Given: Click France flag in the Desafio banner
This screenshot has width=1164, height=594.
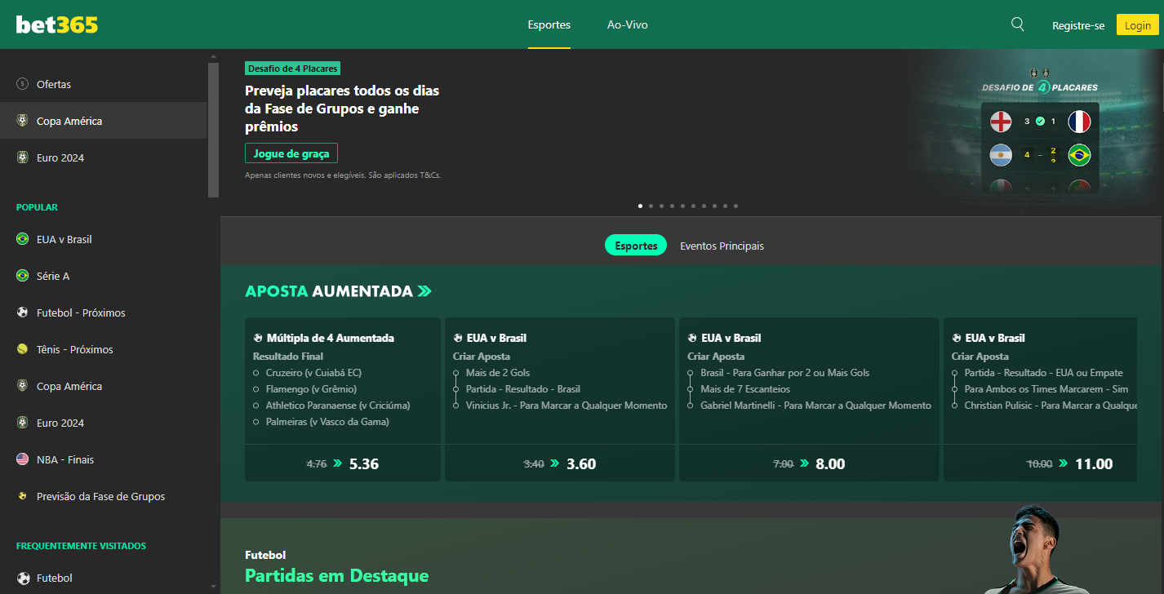Looking at the screenshot, I should click(x=1079, y=122).
